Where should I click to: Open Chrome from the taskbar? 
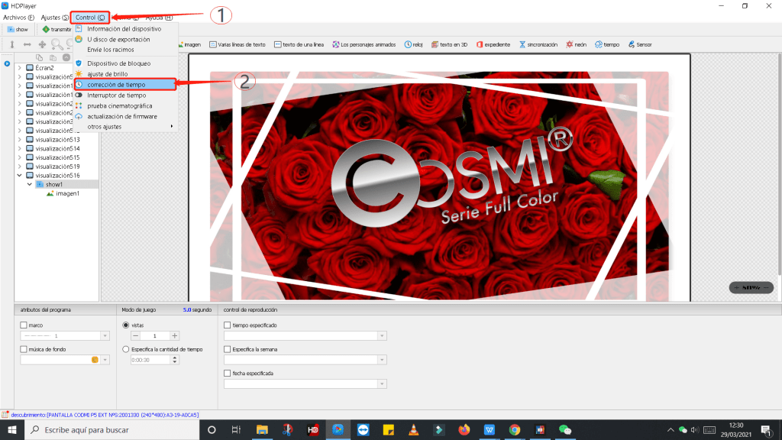pyautogui.click(x=514, y=429)
